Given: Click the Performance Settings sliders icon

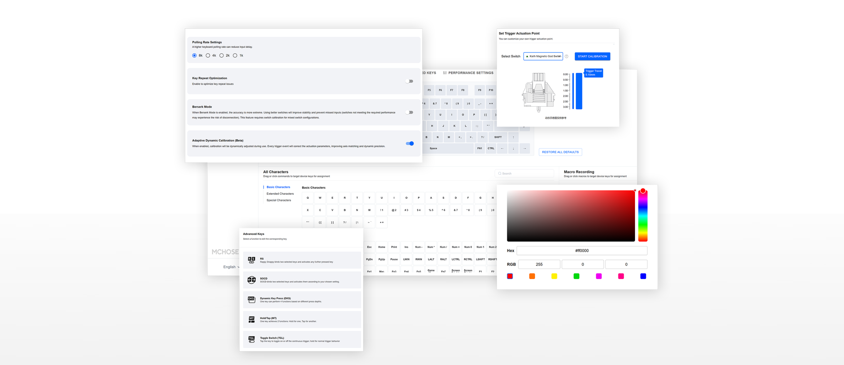Looking at the screenshot, I should pyautogui.click(x=444, y=73).
